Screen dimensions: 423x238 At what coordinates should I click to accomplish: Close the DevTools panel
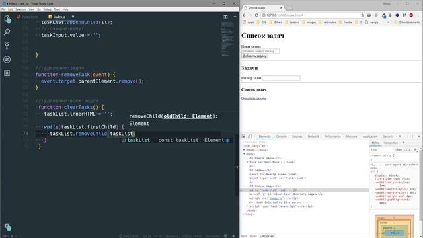point(418,136)
